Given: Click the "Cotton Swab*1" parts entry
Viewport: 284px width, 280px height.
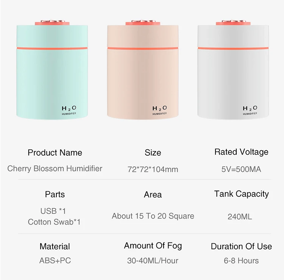Looking at the screenshot, I should [54, 222].
